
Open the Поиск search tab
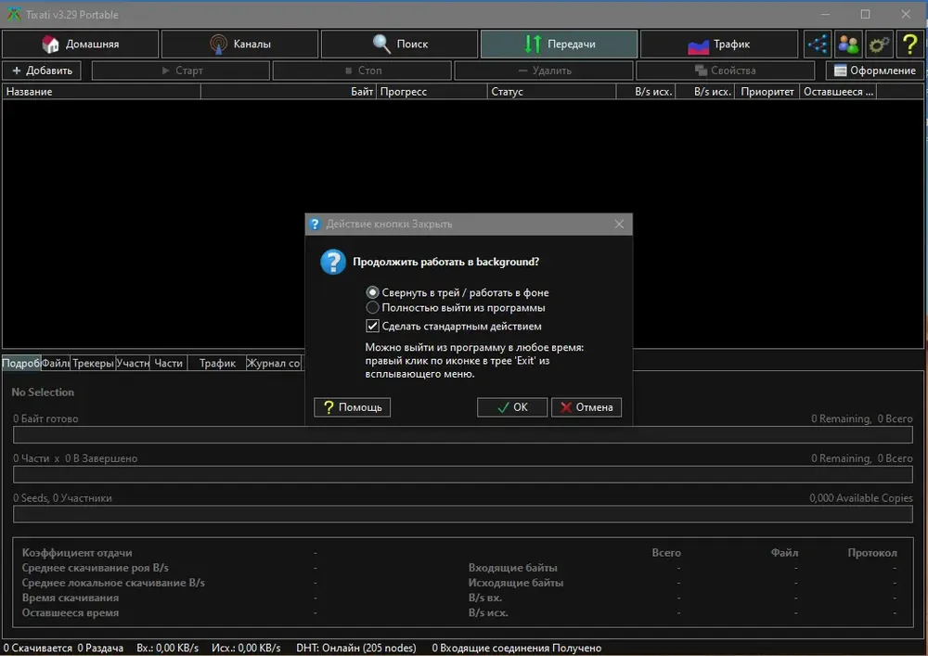[399, 44]
